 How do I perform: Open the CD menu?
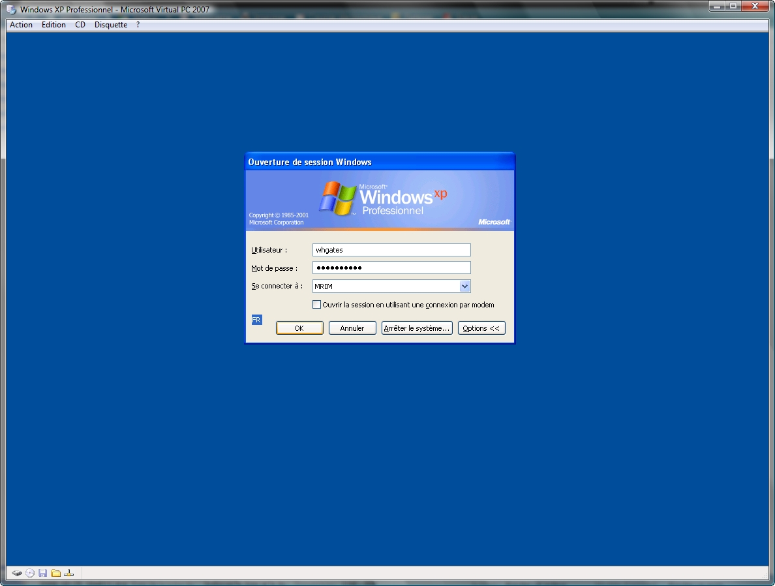80,25
